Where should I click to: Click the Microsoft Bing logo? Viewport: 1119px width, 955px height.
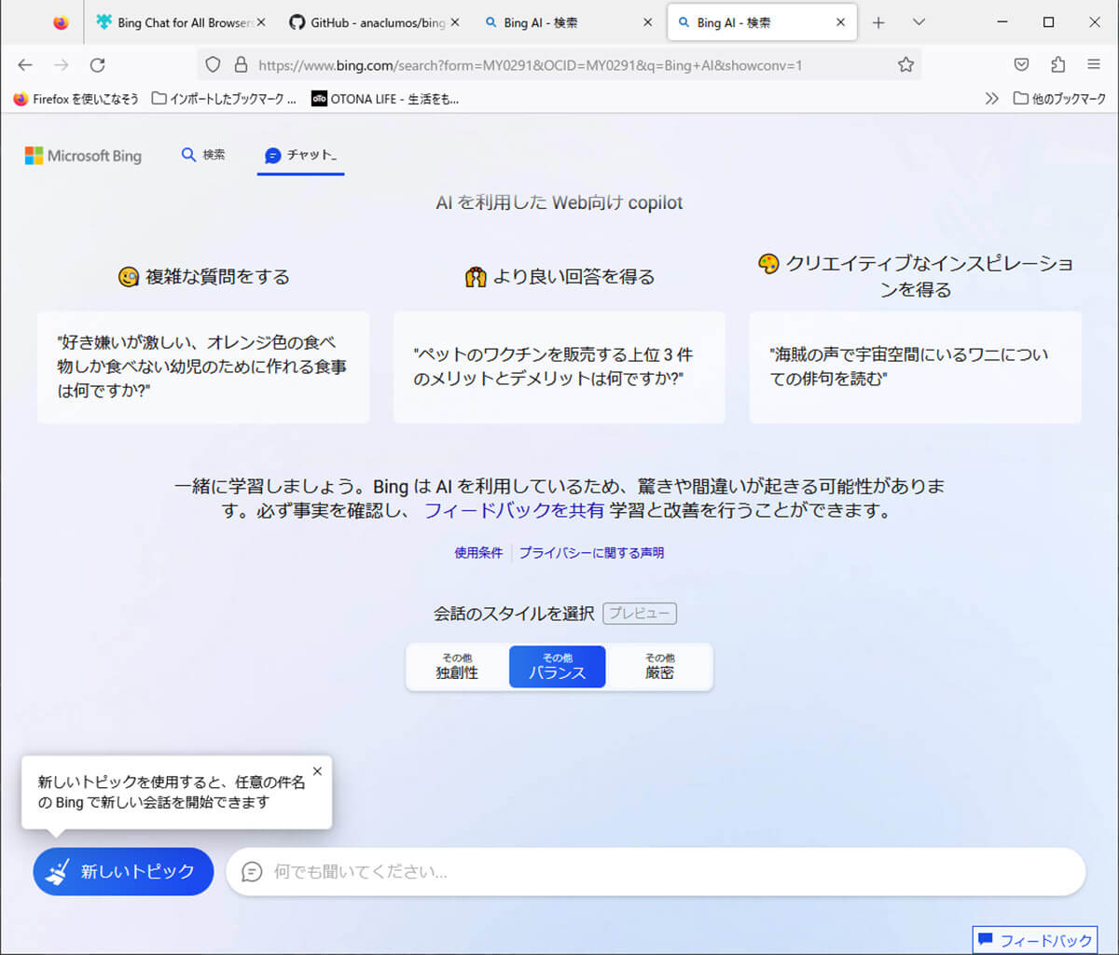tap(83, 156)
